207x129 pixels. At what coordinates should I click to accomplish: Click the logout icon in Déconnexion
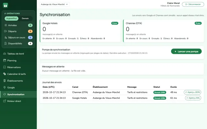click(x=186, y=4)
